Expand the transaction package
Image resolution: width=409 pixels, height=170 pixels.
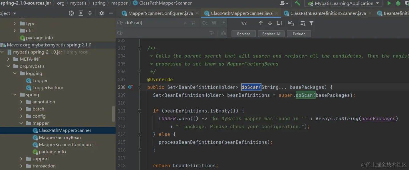21,166
